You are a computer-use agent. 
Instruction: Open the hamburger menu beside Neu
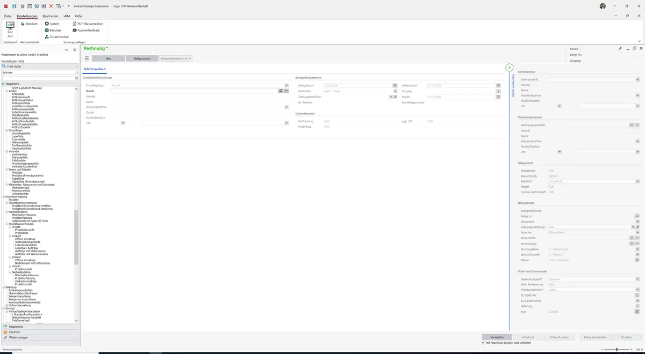pyautogui.click(x=87, y=58)
